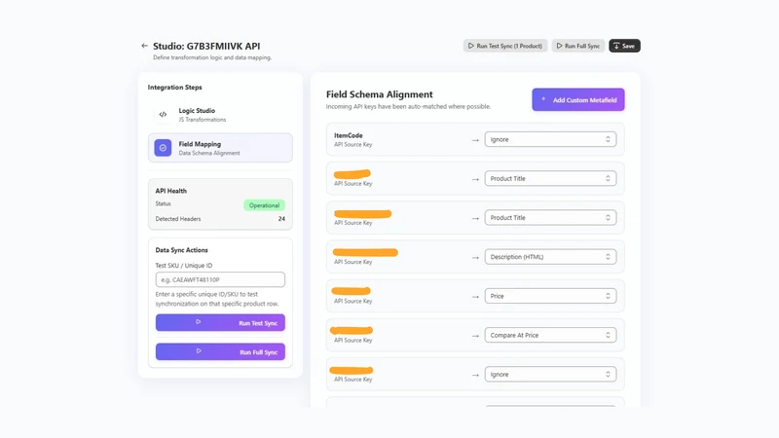Click the Integration Steps heading
The image size is (779, 438).
click(x=175, y=88)
